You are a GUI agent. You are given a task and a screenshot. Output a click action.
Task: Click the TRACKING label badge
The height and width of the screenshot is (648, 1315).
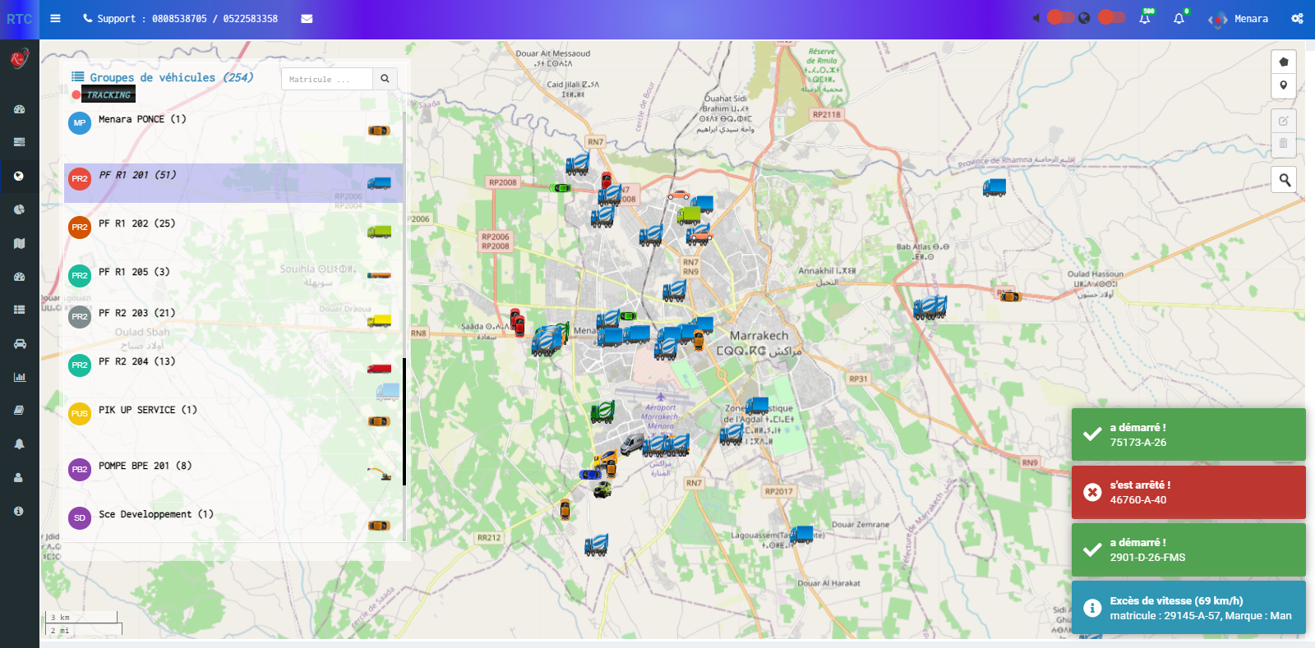[x=108, y=95]
